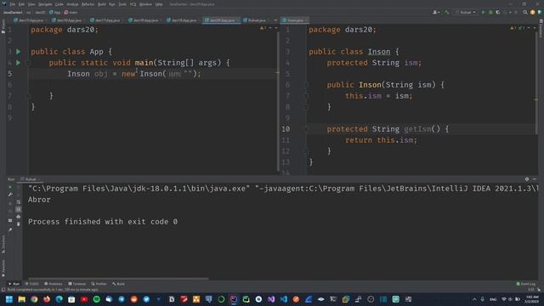
Task: Click the Build tool window button at bottom
Action: [118, 284]
